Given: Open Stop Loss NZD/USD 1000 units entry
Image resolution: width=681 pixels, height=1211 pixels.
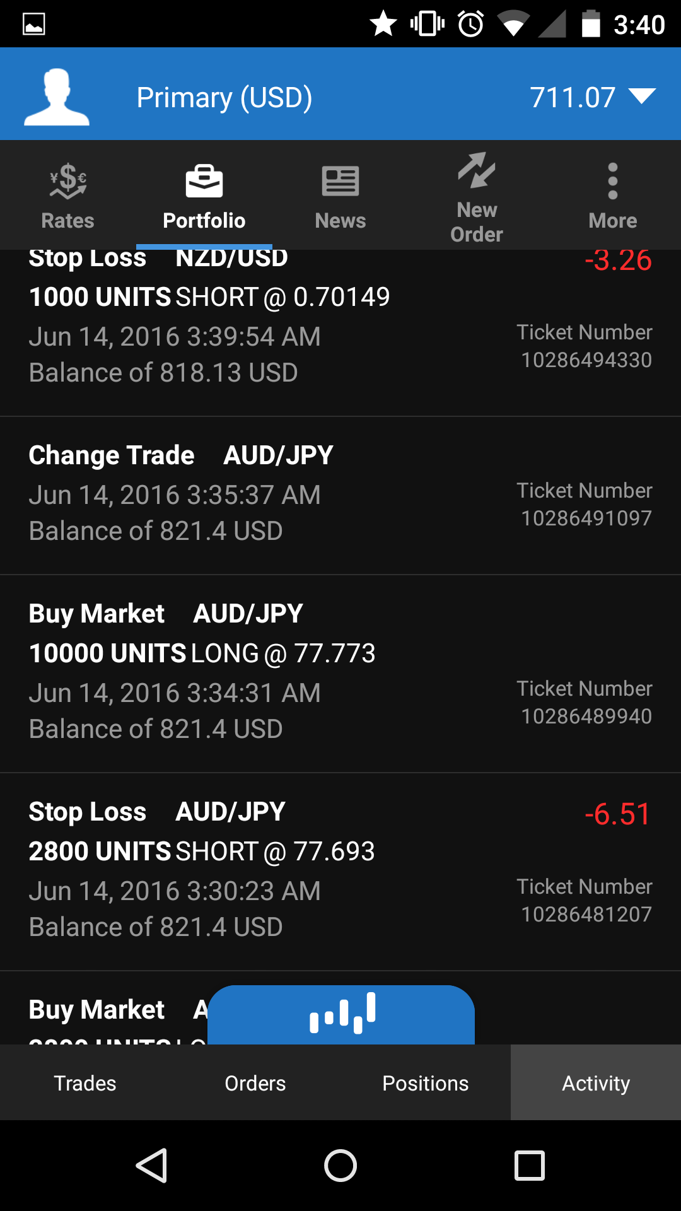Looking at the screenshot, I should (340, 334).
